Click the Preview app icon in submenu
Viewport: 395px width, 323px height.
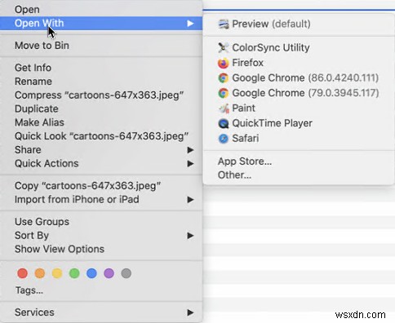224,24
